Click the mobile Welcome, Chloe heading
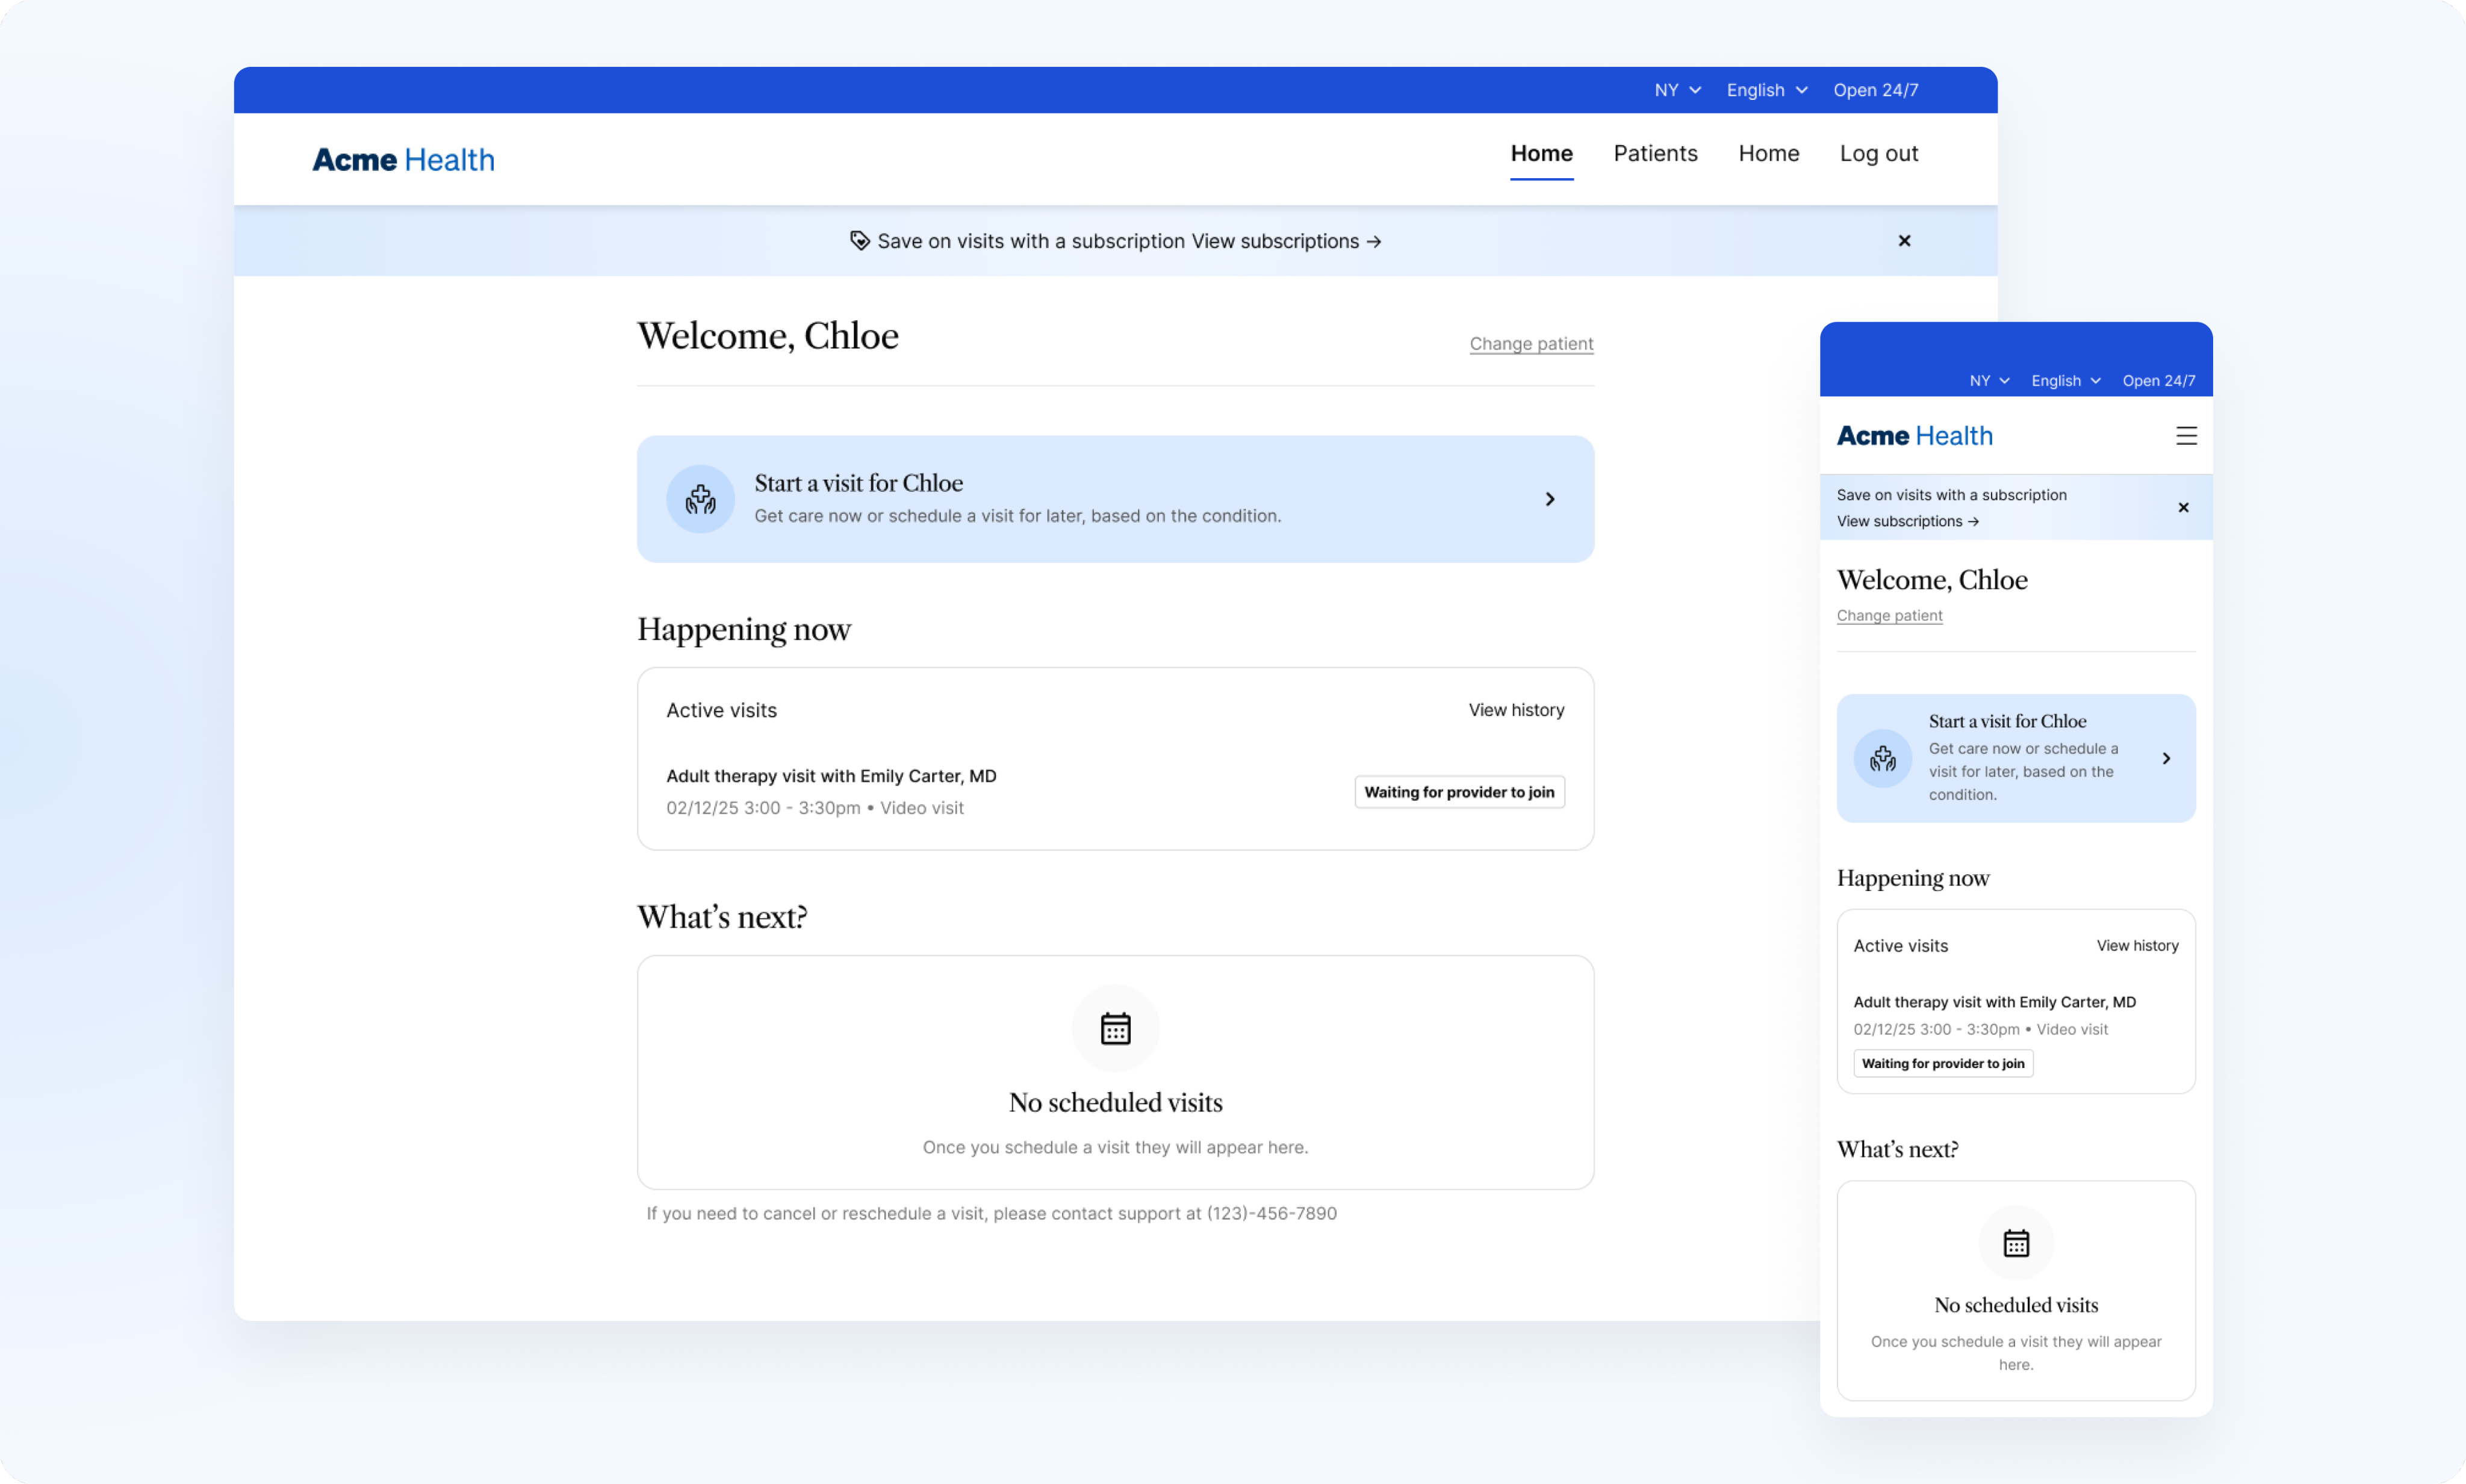This screenshot has height=1484, width=2466. coord(1932,580)
